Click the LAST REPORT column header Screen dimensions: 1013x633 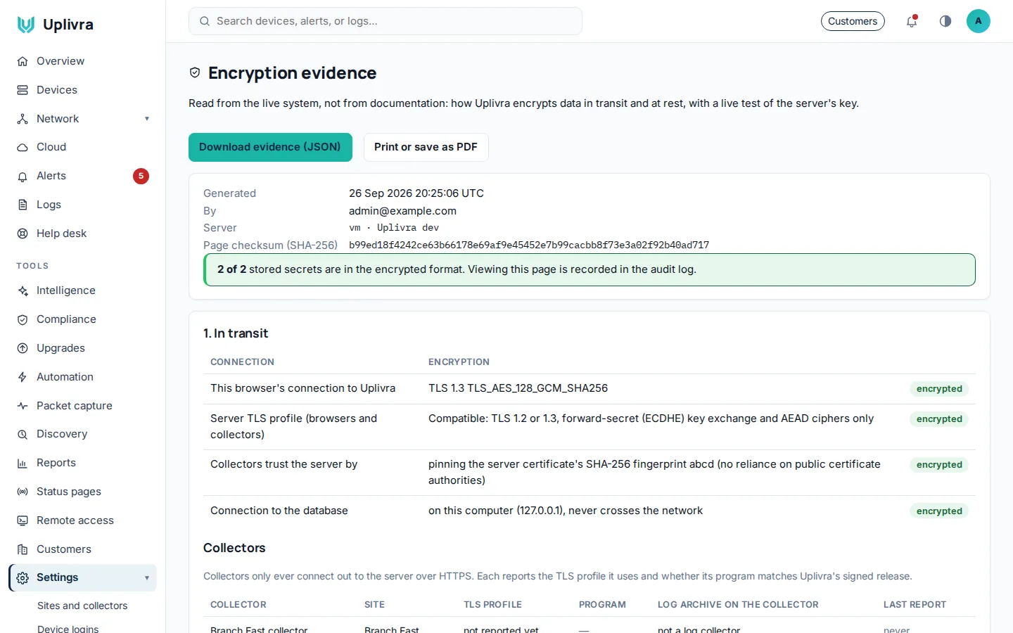tap(915, 605)
